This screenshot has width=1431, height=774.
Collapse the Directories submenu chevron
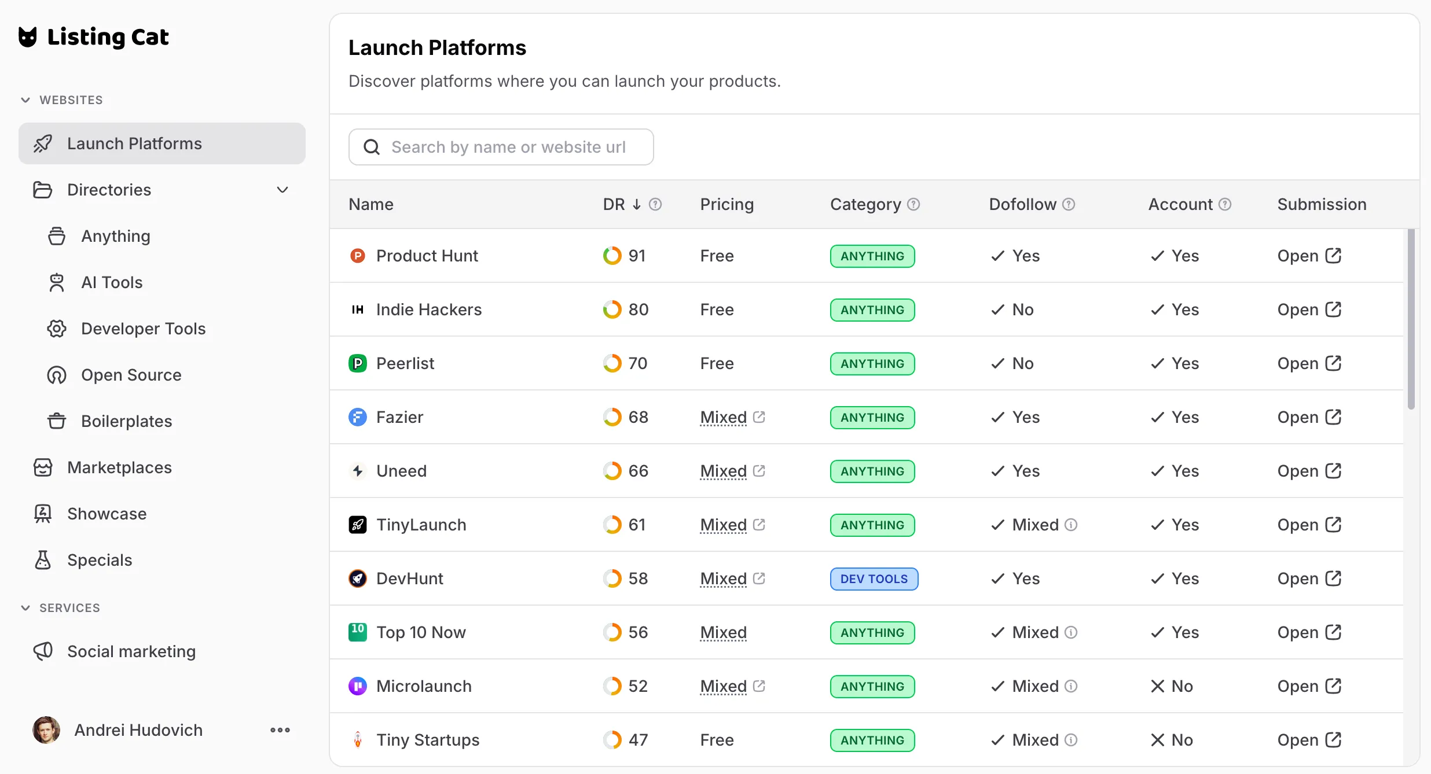coord(282,190)
